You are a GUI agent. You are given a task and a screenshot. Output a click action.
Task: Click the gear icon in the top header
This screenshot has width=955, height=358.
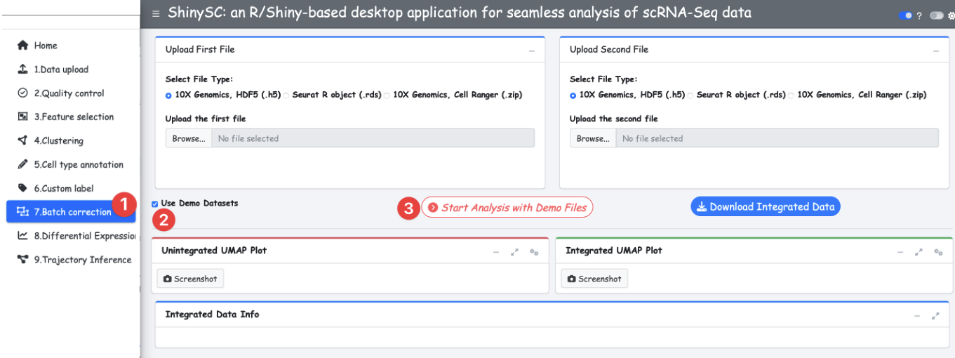coord(951,15)
